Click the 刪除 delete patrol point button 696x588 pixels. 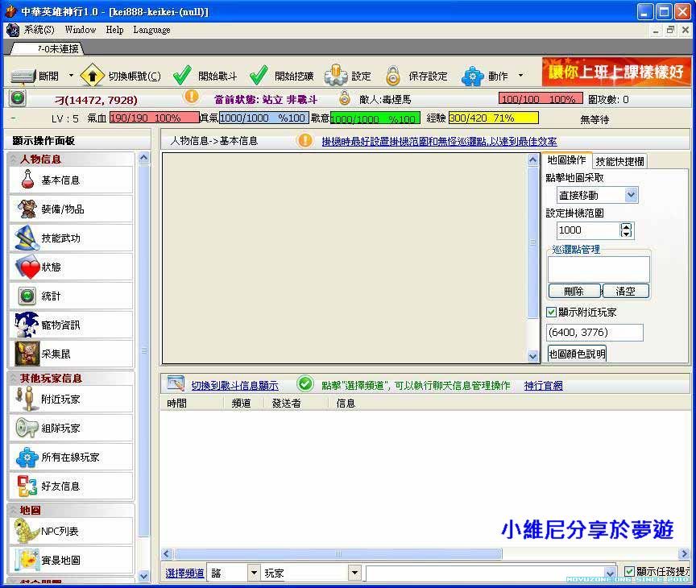coord(574,291)
